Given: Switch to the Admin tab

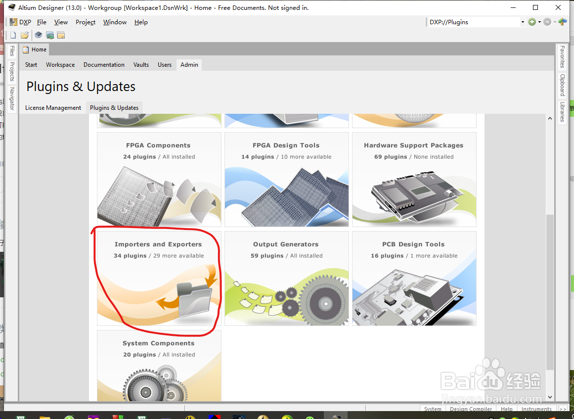Looking at the screenshot, I should (189, 64).
